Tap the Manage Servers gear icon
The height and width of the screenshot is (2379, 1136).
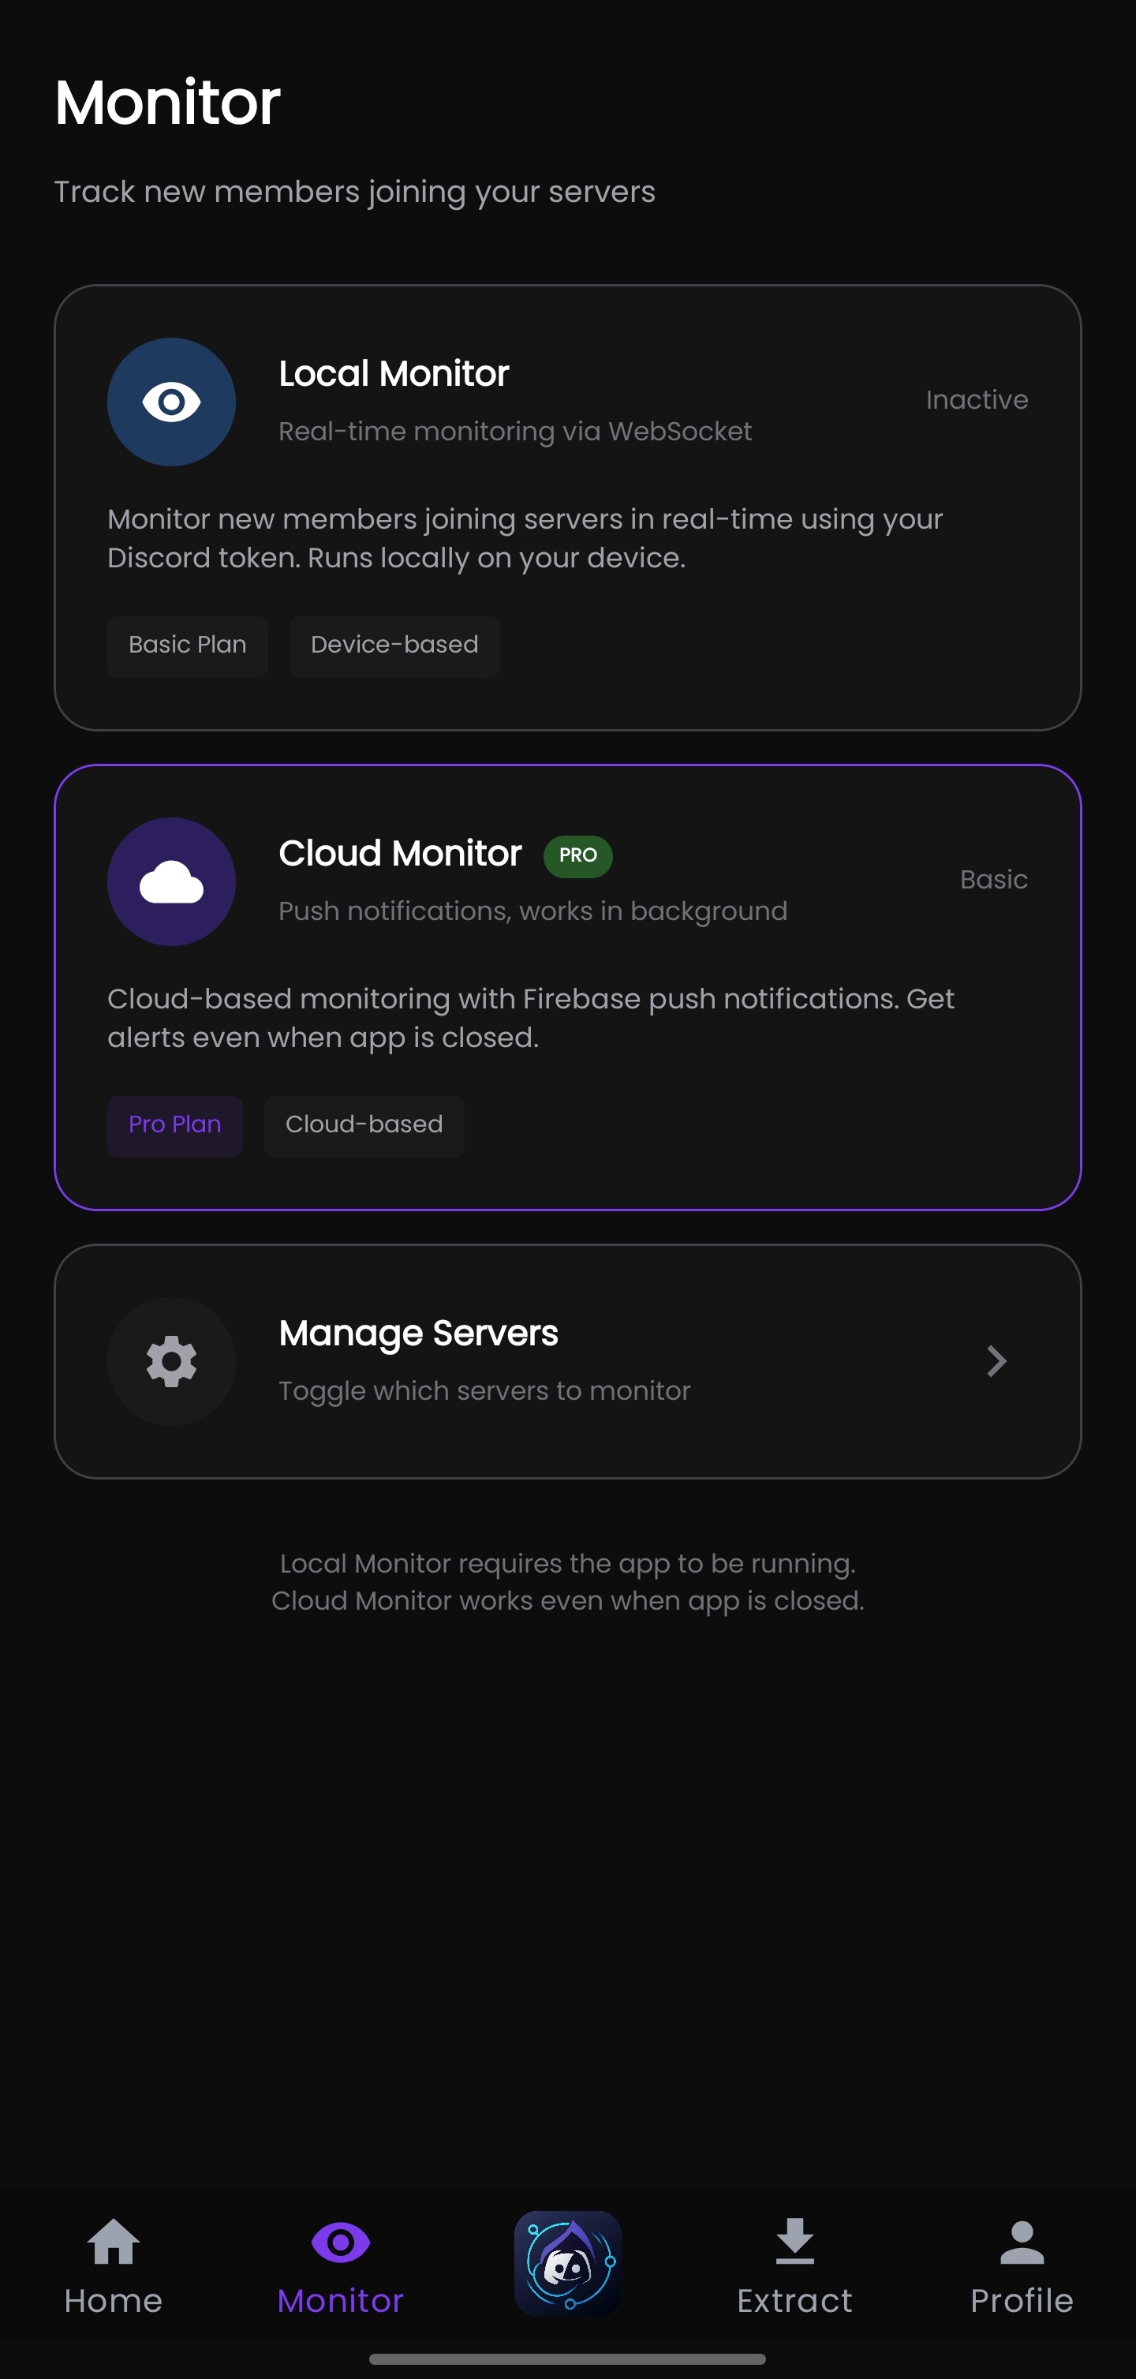pyautogui.click(x=171, y=1361)
